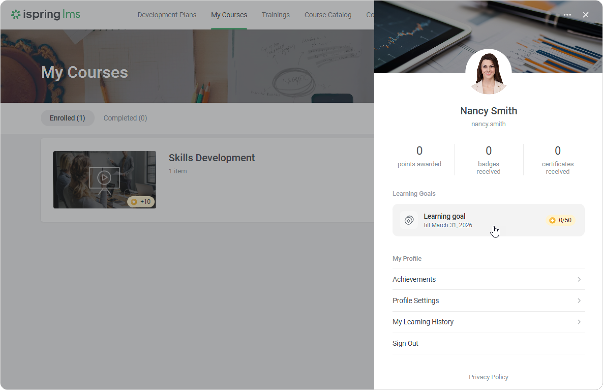Close the profile side panel

[585, 15]
